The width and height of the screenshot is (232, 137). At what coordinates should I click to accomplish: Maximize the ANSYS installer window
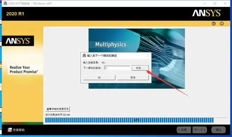tap(215, 3)
